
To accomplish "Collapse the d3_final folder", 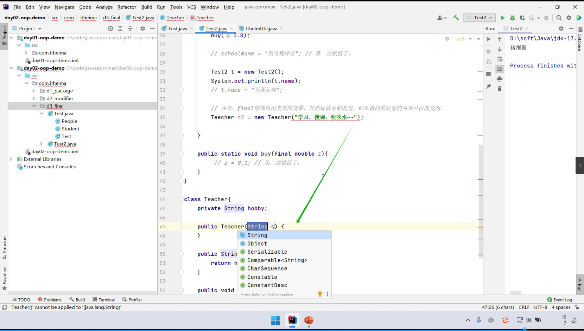I will [34, 106].
